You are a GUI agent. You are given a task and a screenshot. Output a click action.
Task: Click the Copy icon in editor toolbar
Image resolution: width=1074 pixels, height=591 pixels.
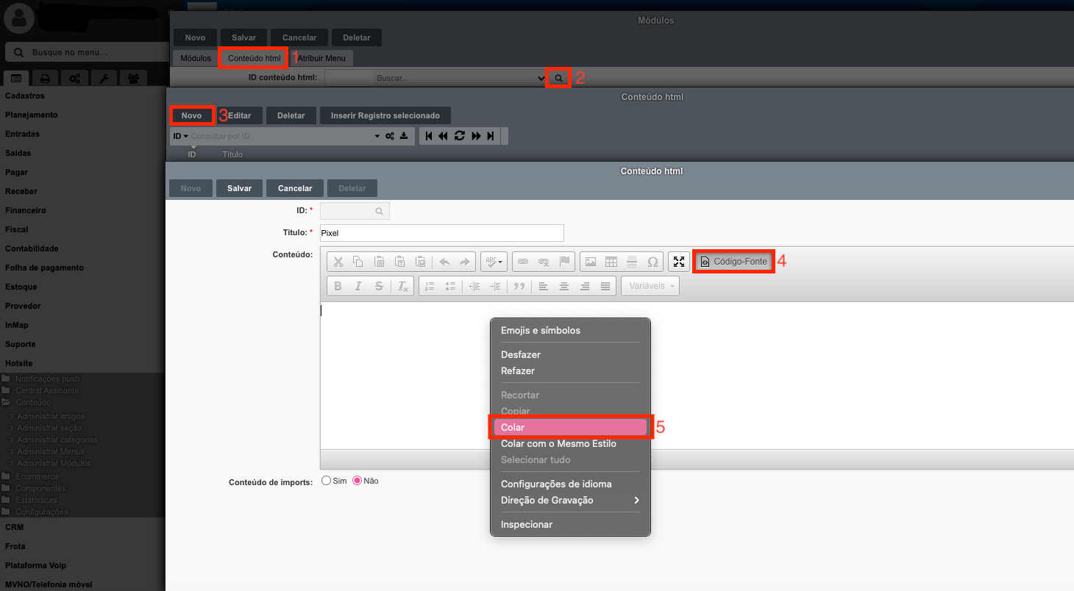pyautogui.click(x=358, y=262)
